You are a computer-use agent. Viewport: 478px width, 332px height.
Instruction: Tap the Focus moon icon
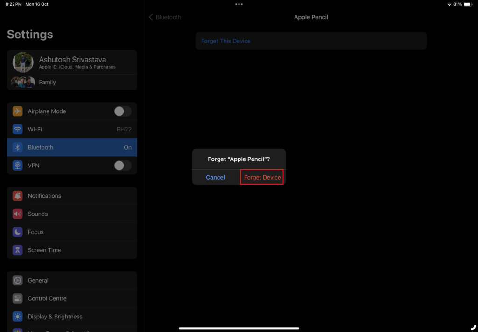(17, 232)
